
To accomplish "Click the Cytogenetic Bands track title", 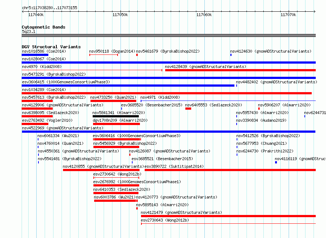I will point(44,27).
